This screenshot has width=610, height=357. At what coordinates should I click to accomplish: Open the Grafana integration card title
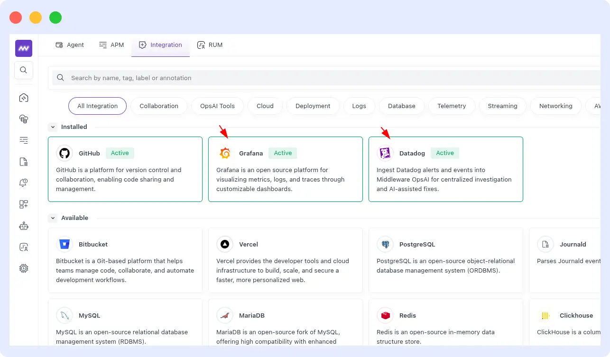point(251,153)
